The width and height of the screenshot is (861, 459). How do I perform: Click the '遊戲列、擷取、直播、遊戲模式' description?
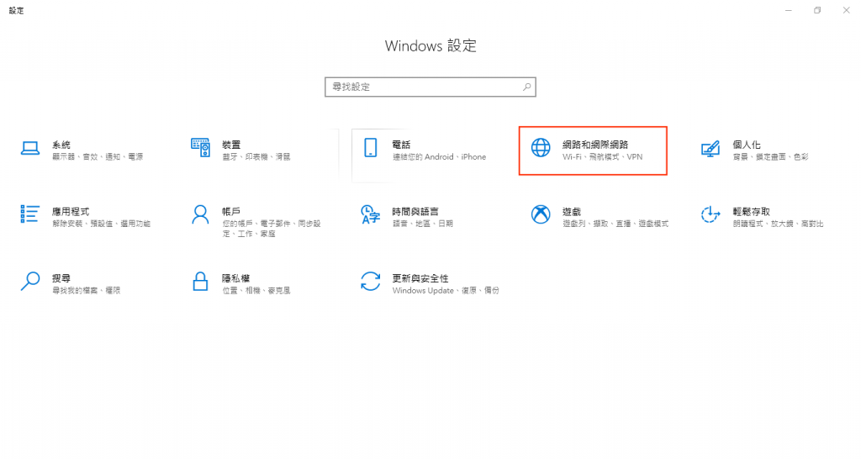click(615, 224)
